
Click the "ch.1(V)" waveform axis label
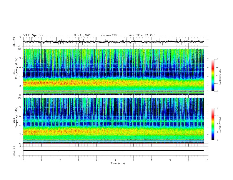14,42
